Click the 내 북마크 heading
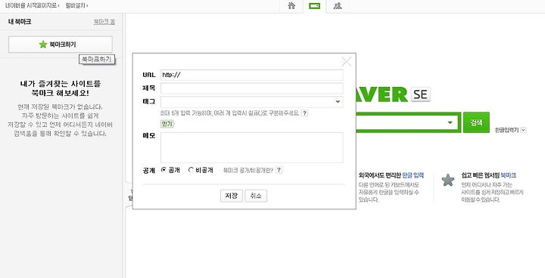 (20, 22)
